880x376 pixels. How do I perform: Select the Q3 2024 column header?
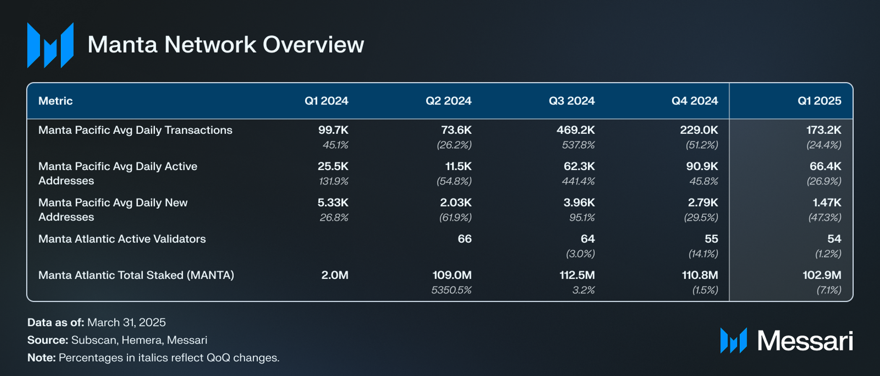click(572, 101)
